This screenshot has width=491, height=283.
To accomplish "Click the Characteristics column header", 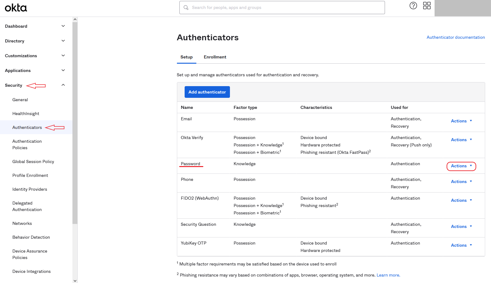I will click(x=316, y=107).
